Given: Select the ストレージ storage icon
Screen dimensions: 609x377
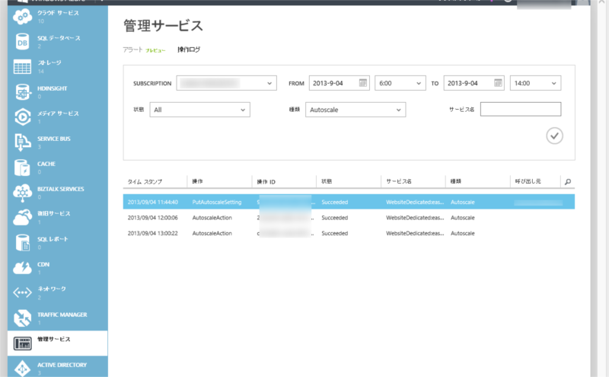Looking at the screenshot, I should pos(23,67).
